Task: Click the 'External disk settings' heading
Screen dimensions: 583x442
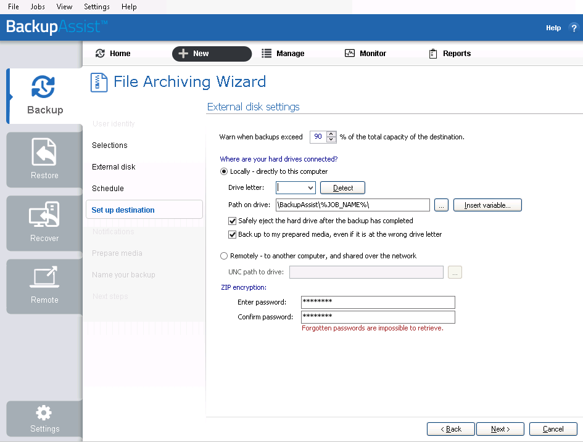Action: click(253, 107)
